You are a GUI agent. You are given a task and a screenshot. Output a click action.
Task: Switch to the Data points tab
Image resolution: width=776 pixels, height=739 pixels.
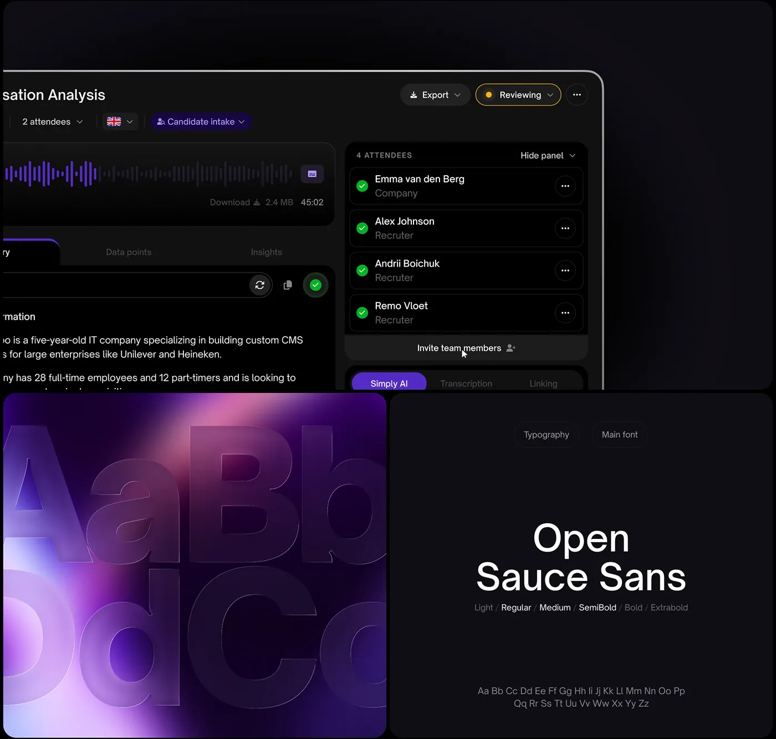point(129,252)
